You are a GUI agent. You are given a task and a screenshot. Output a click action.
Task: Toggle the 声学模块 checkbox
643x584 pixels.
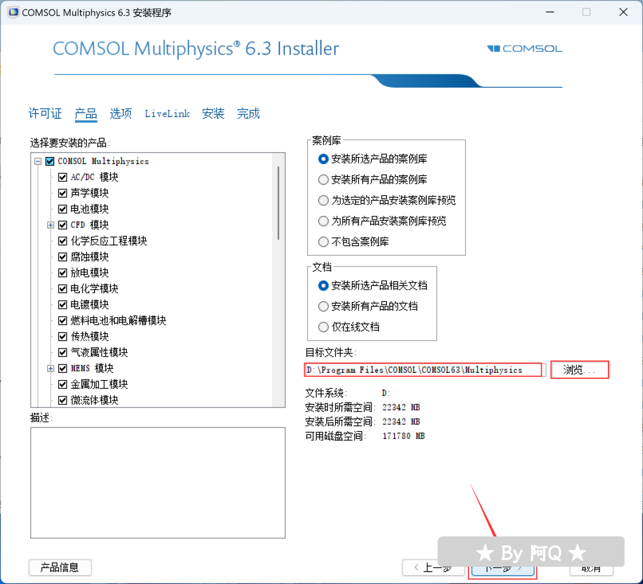(63, 193)
